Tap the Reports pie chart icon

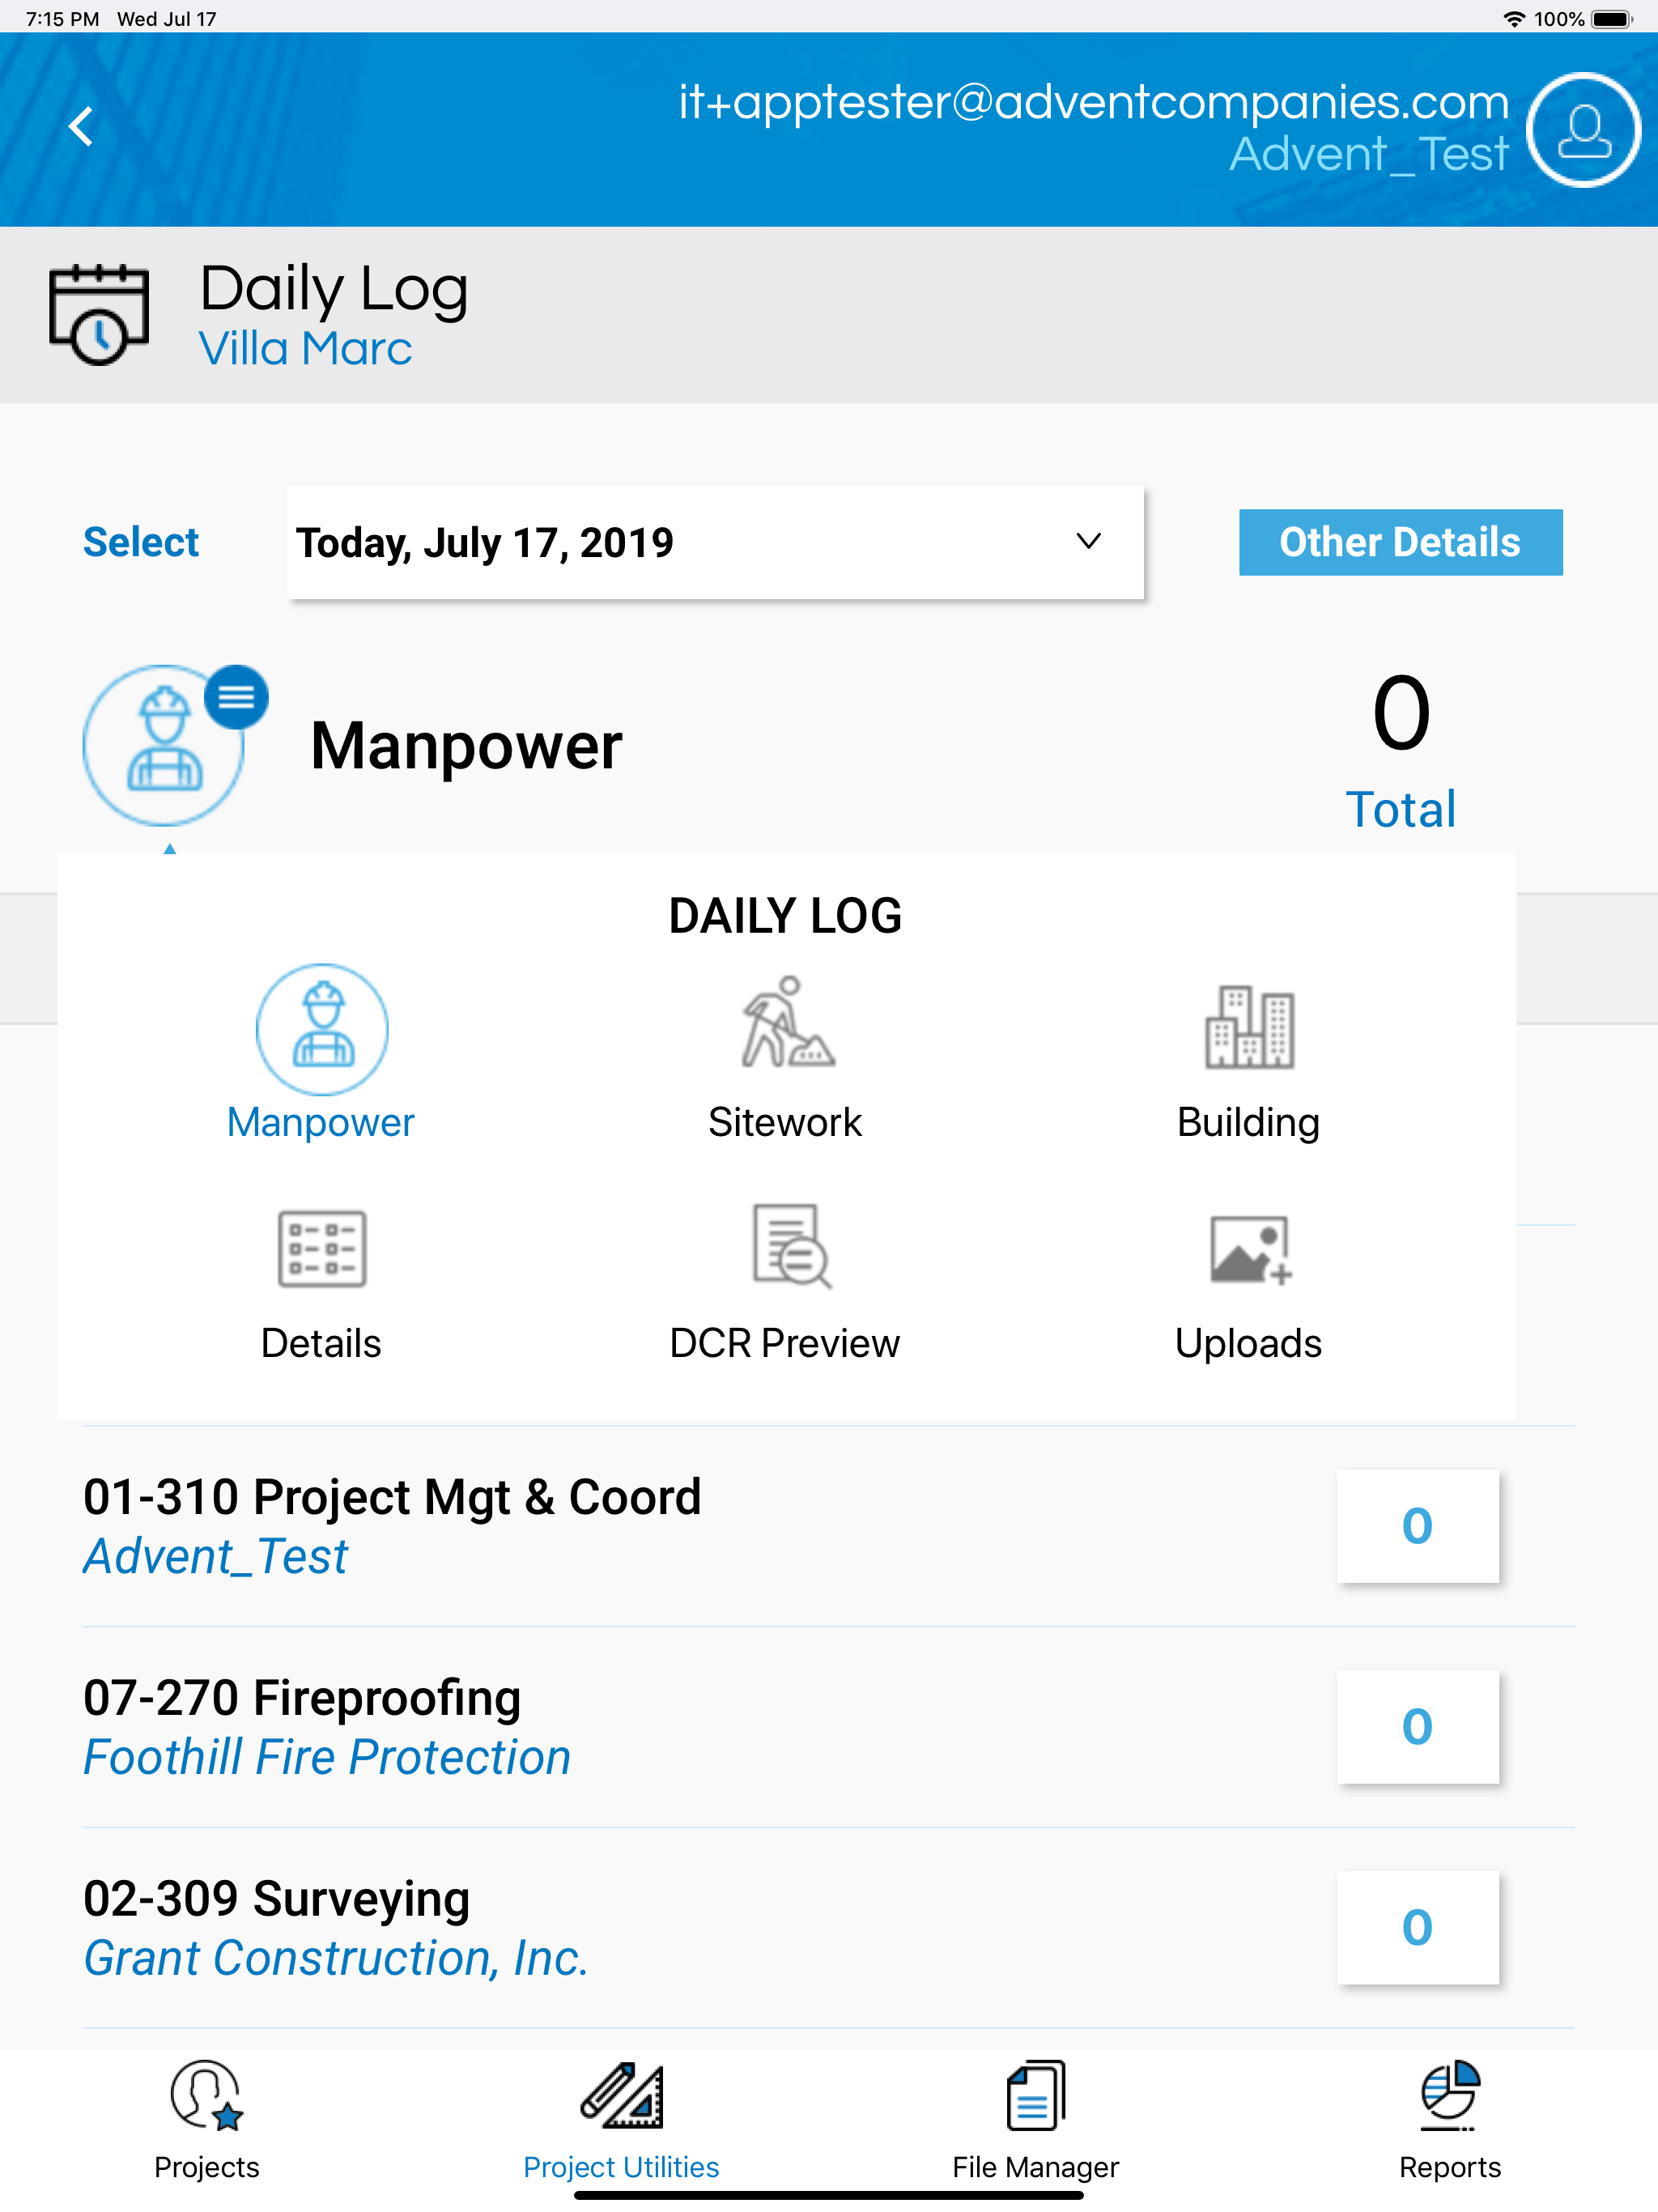1450,2095
